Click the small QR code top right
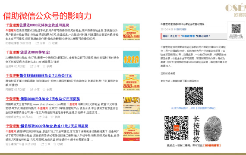246x155 pixels. 236,29
